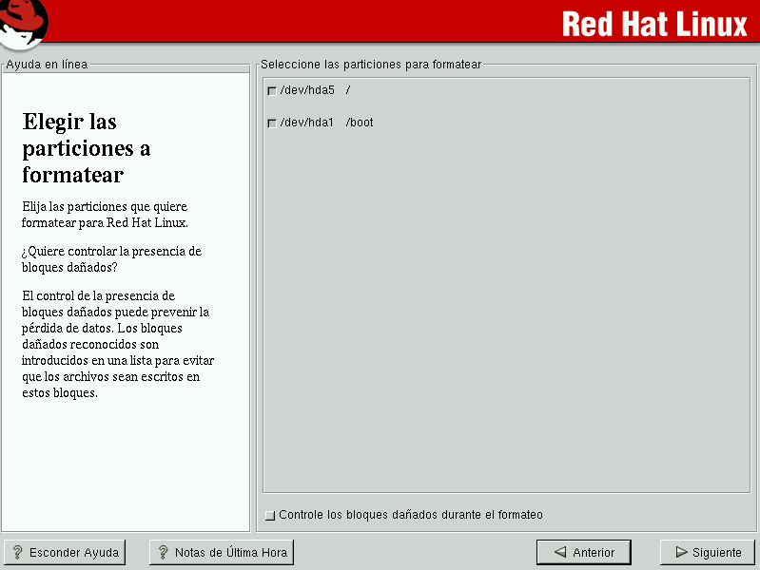Click the 'Red Hat Linux' banner title
Viewport: 760px width, 570px height.
(x=654, y=24)
